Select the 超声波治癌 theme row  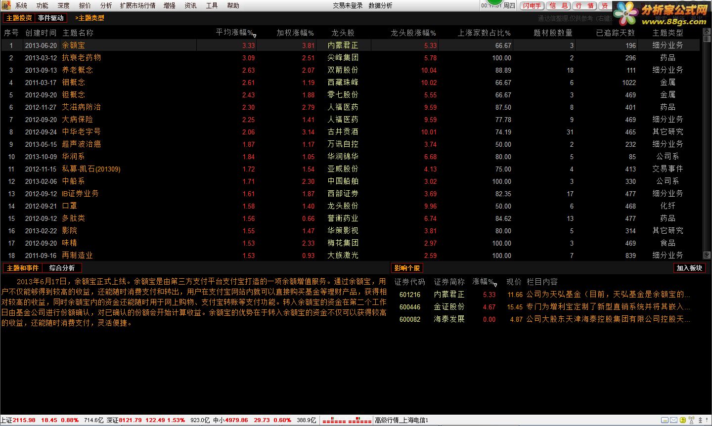coord(350,144)
